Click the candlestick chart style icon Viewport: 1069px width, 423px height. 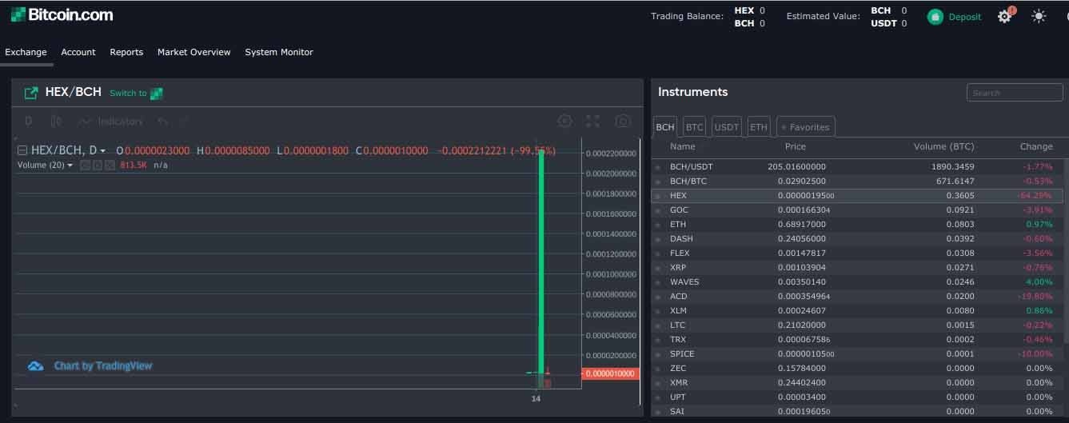pyautogui.click(x=56, y=122)
